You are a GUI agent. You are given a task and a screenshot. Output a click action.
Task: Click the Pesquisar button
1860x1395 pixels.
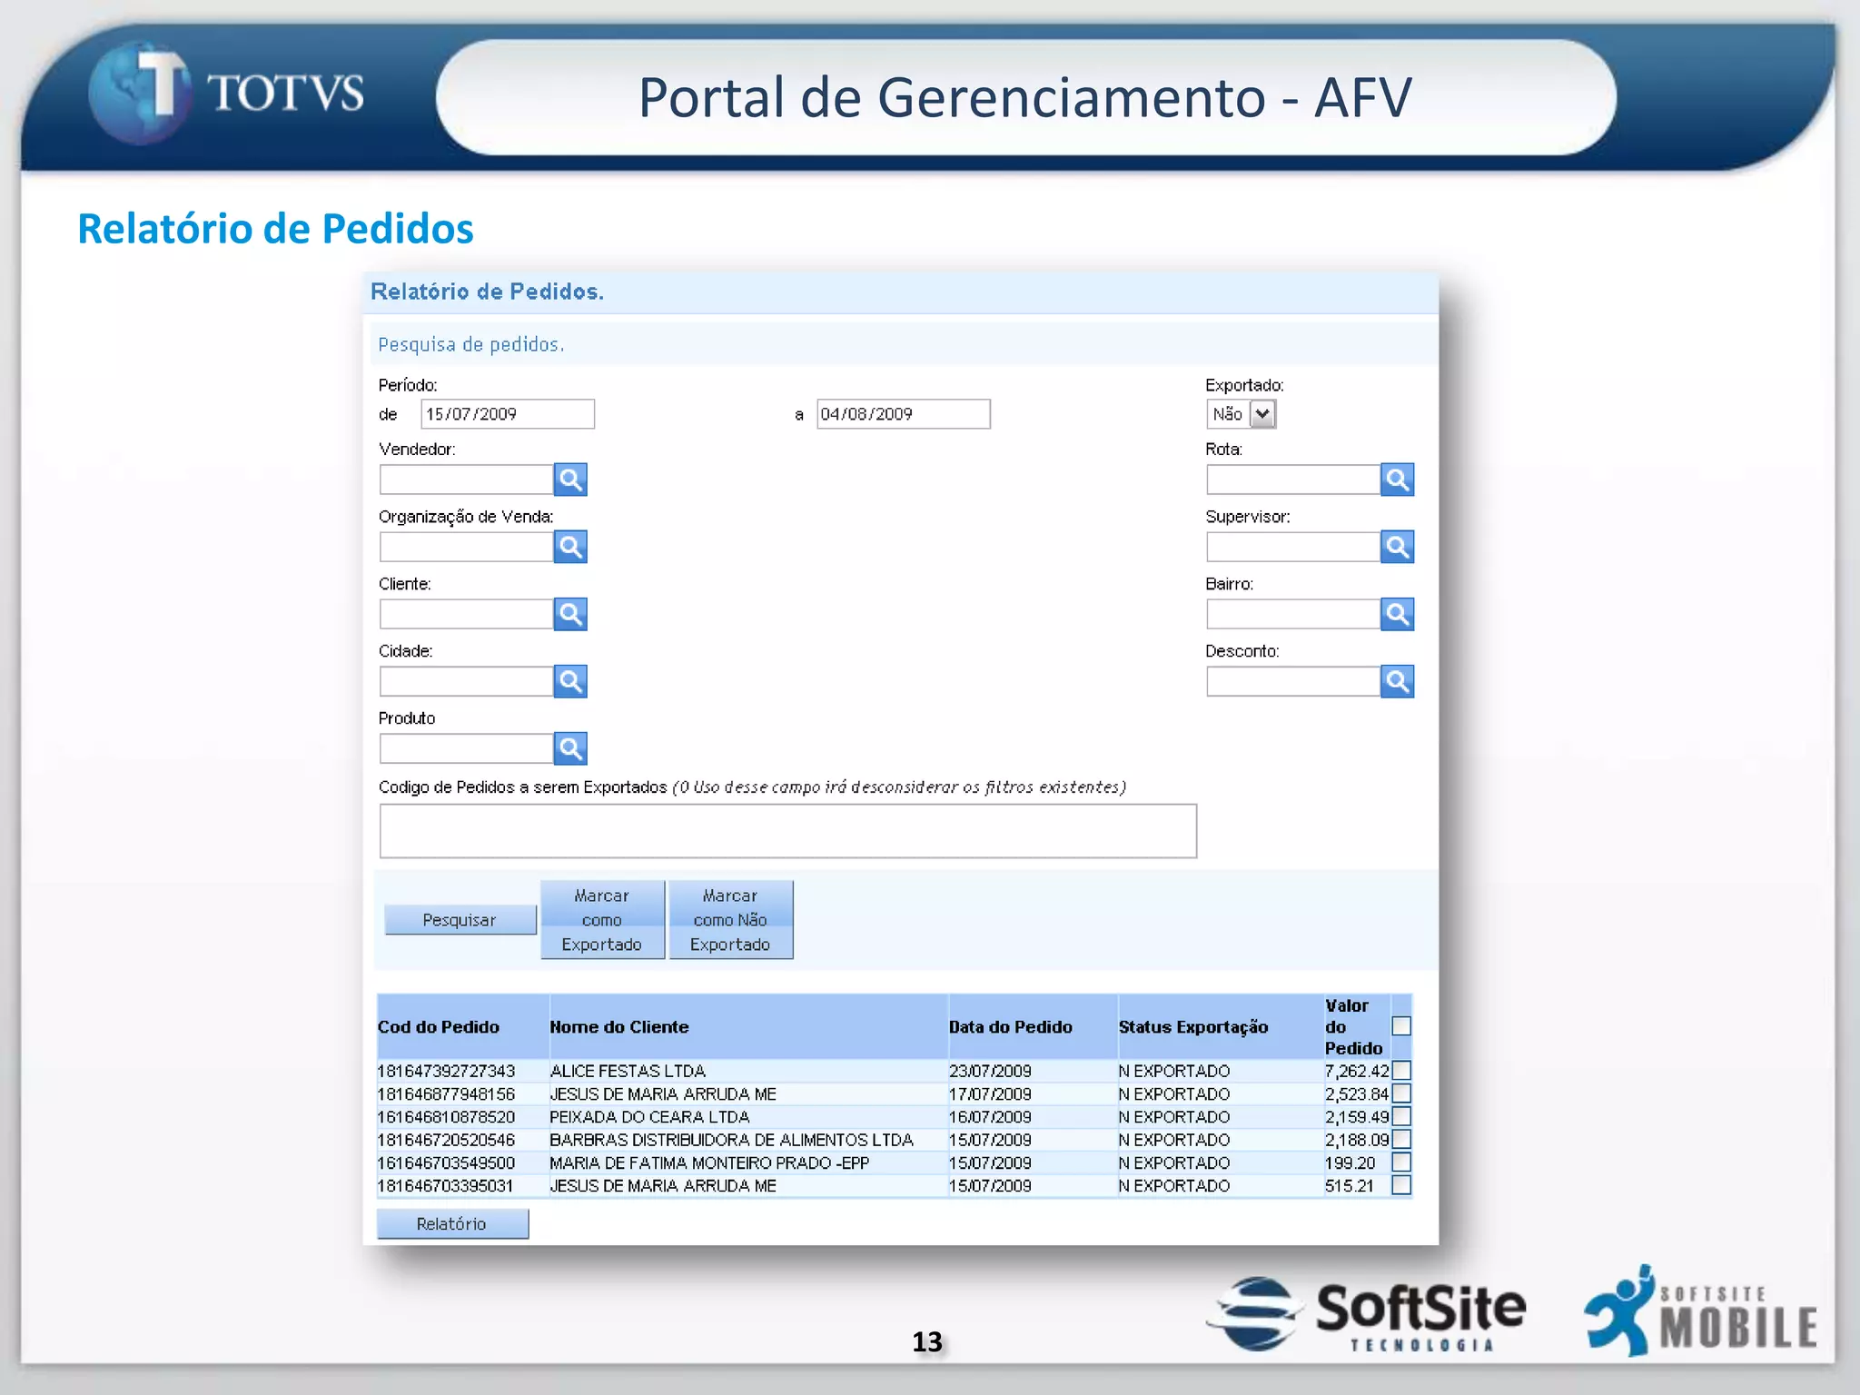coord(460,920)
